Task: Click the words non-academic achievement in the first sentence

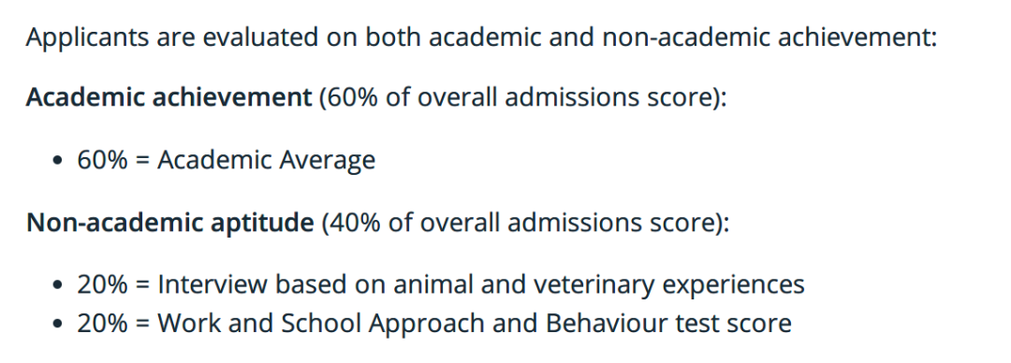Action: 769,36
